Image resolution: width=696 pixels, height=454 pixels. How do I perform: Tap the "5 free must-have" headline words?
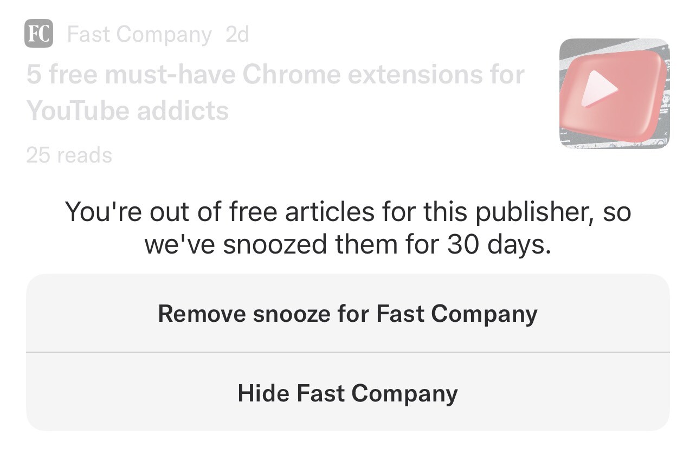(x=131, y=75)
